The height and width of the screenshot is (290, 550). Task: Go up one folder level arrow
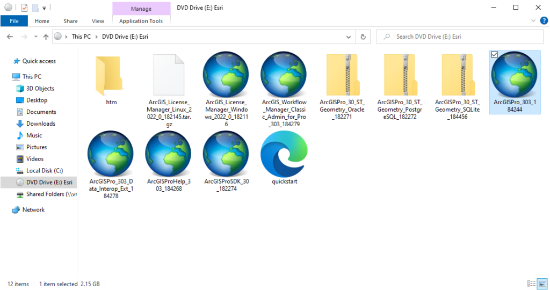click(x=46, y=37)
